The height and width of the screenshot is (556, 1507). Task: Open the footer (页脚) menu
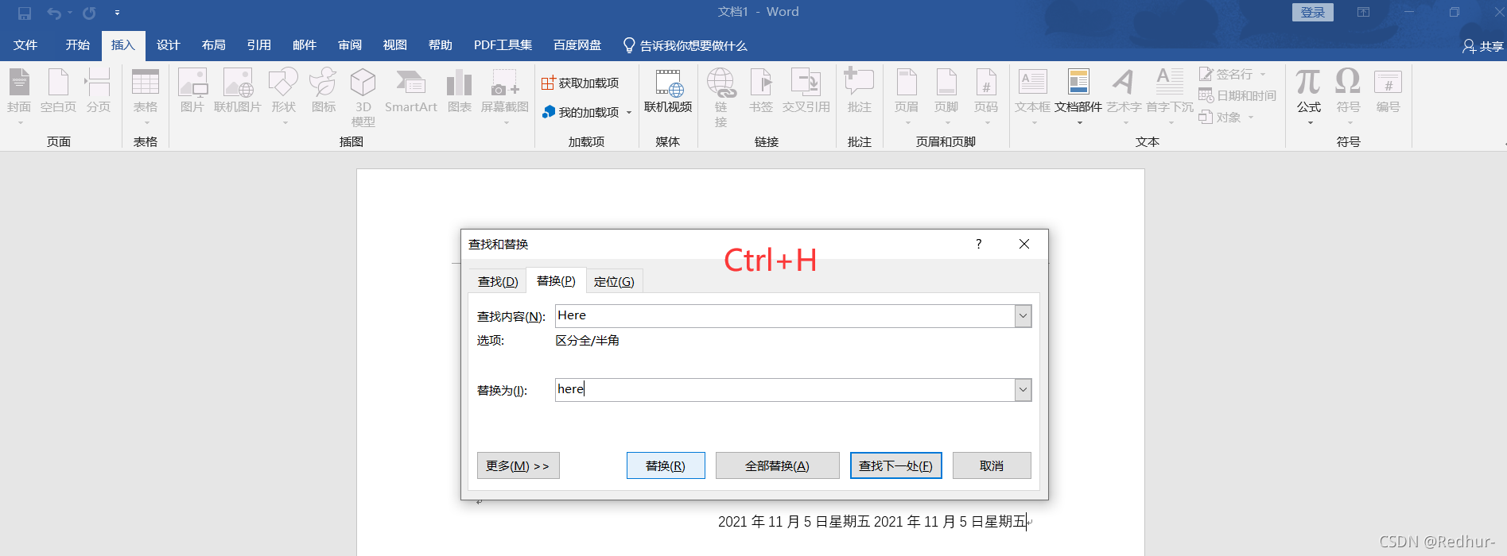tap(946, 96)
